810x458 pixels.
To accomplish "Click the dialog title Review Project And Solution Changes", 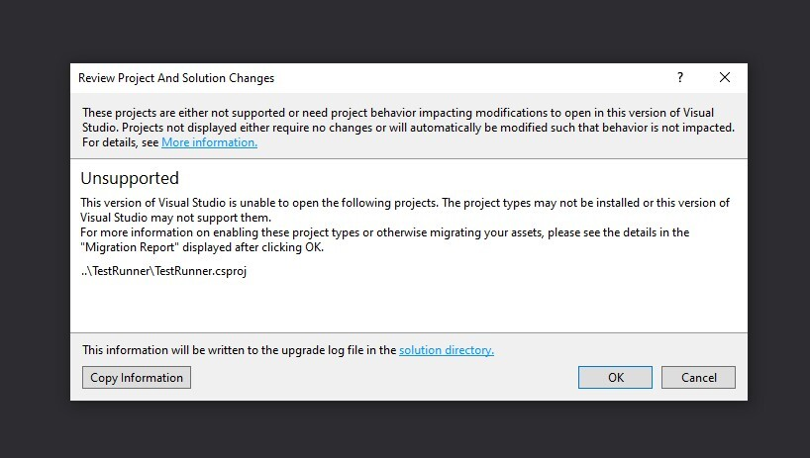I will click(176, 78).
